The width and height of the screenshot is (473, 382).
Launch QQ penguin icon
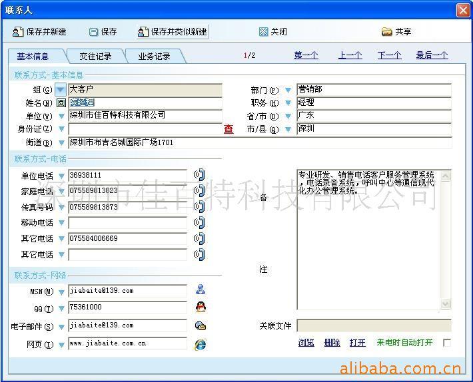[201, 307]
